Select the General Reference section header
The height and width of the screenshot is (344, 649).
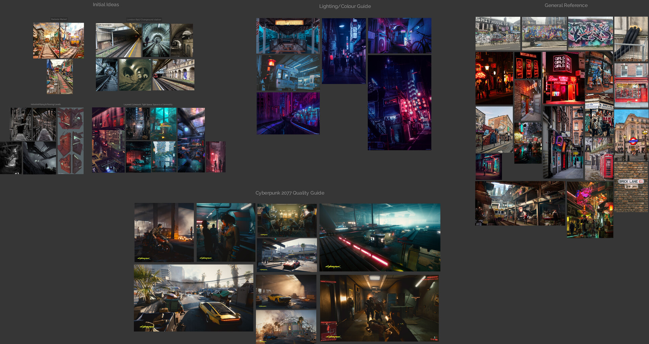coord(566,5)
